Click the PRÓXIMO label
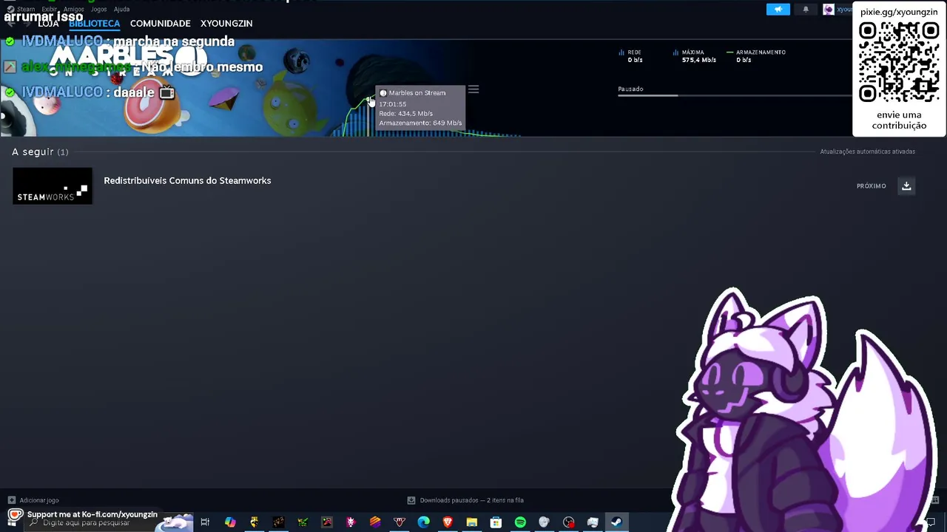The width and height of the screenshot is (947, 532). coord(871,186)
